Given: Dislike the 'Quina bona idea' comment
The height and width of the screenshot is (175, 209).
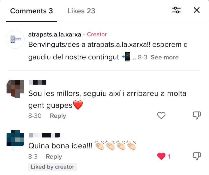Looking at the screenshot, I should (x=197, y=156).
